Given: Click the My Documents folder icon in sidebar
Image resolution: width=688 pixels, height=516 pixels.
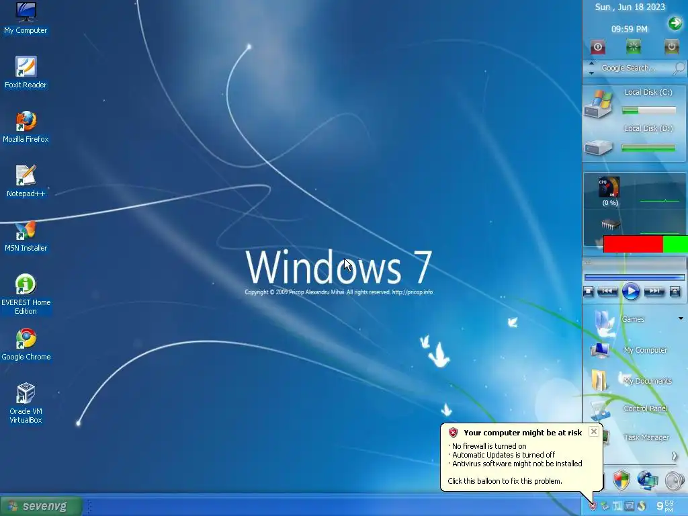Looking at the screenshot, I should 599,380.
